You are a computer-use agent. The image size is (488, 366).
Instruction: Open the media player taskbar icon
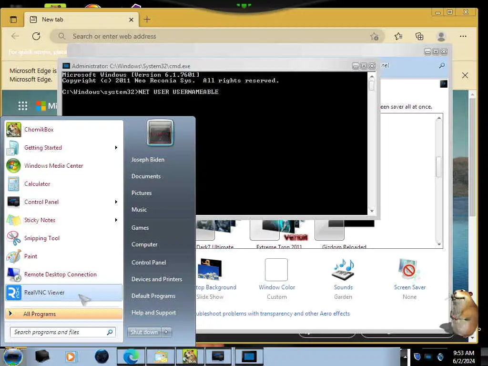click(71, 356)
